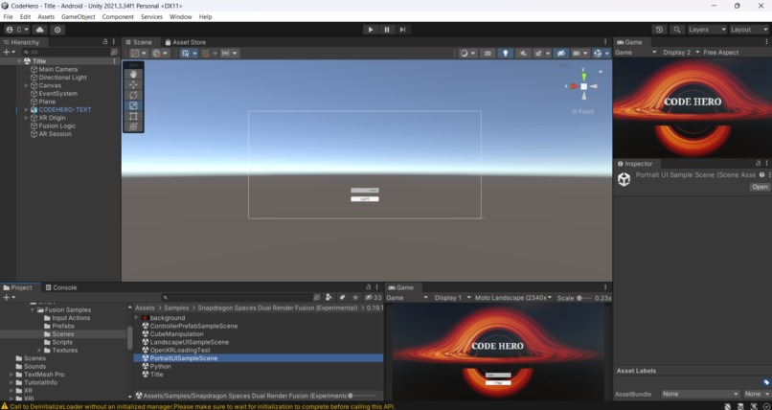
Task: Expand the Textures folder in Project
Action: tap(39, 351)
